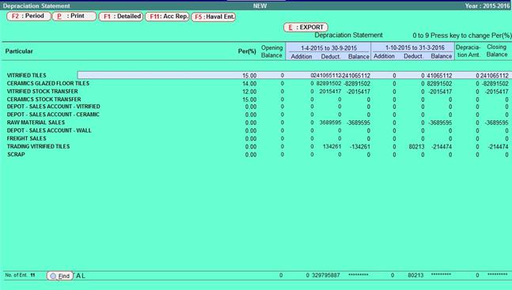This screenshot has height=290, width=512.
Task: Click the NEW title text
Action: click(260, 6)
